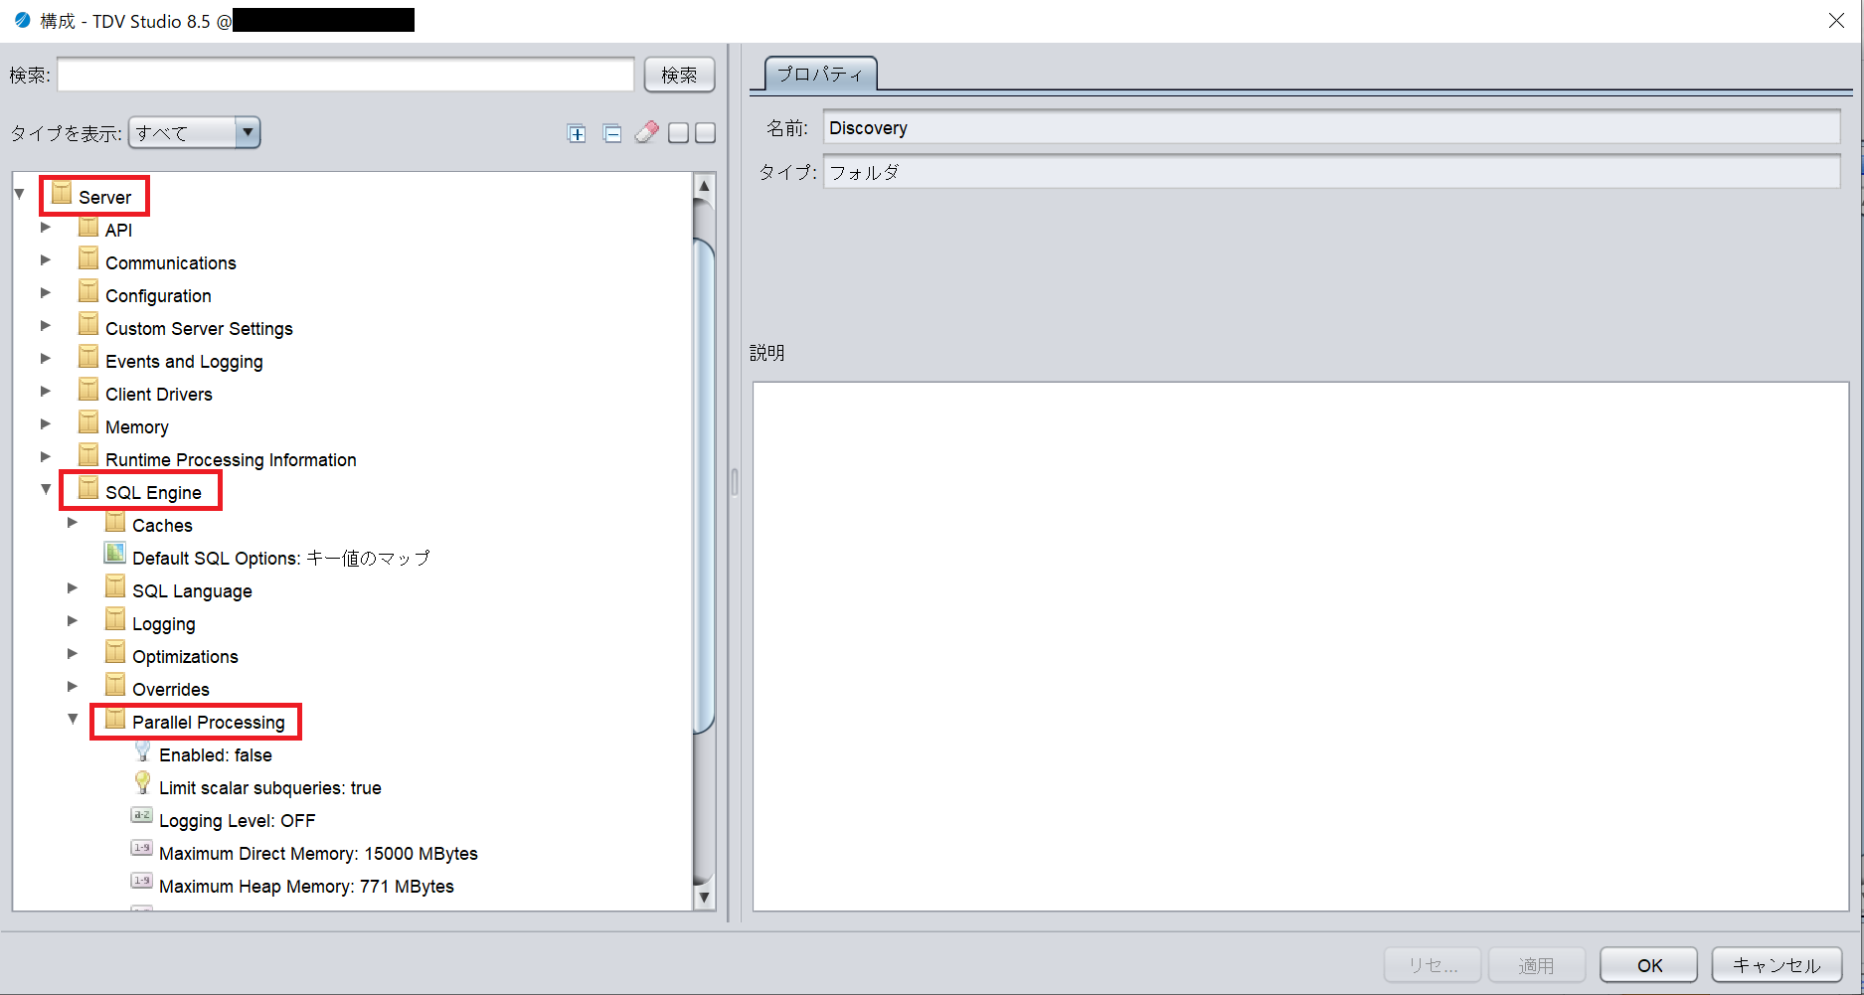
Task: Click the 1-9 icon for Maximum Direct Memory
Action: pos(142,848)
